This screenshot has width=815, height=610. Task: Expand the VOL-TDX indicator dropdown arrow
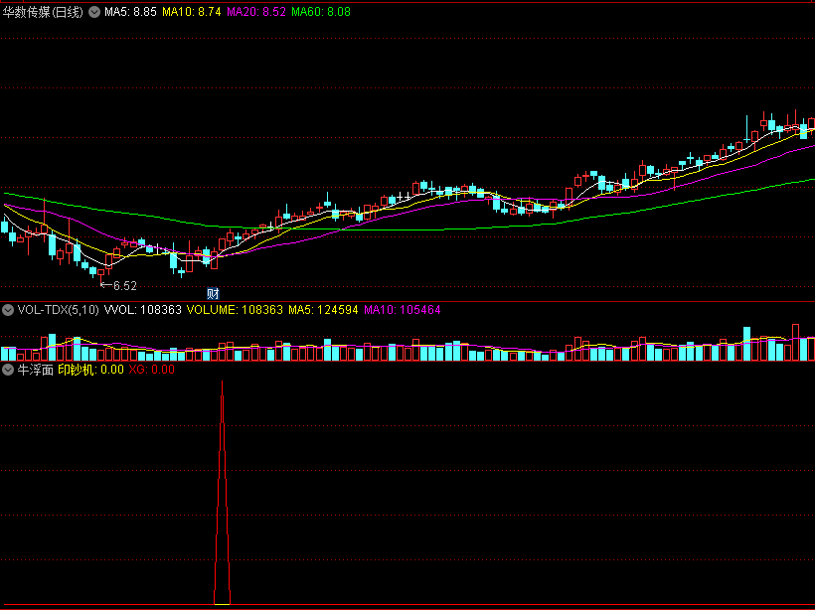8,310
